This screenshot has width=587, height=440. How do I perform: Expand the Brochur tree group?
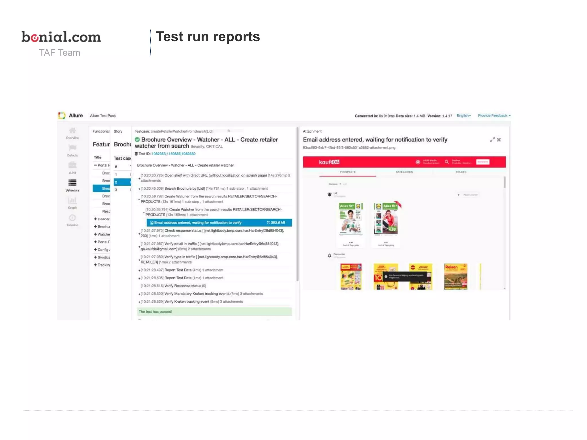click(x=95, y=227)
